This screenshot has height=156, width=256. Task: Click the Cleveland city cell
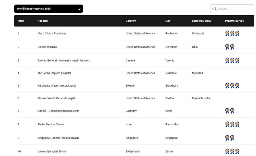coord(171,47)
